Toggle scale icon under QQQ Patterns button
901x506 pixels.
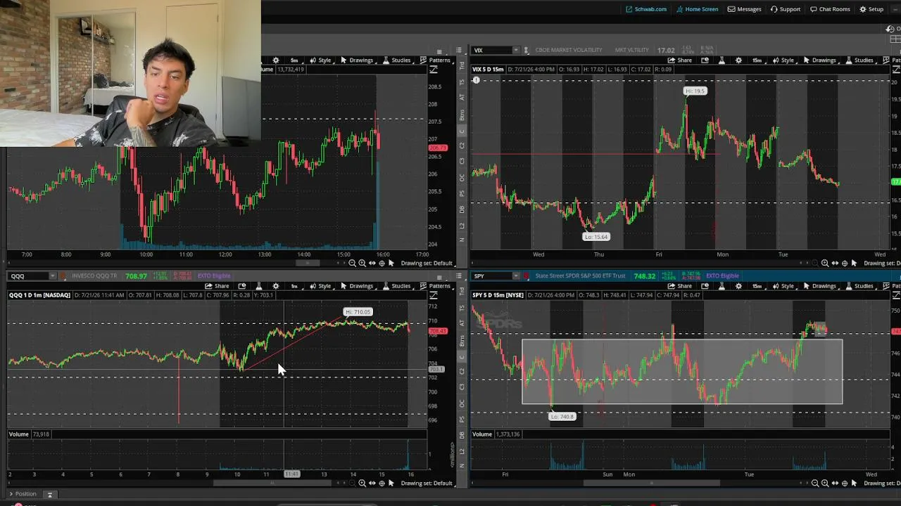(x=433, y=295)
